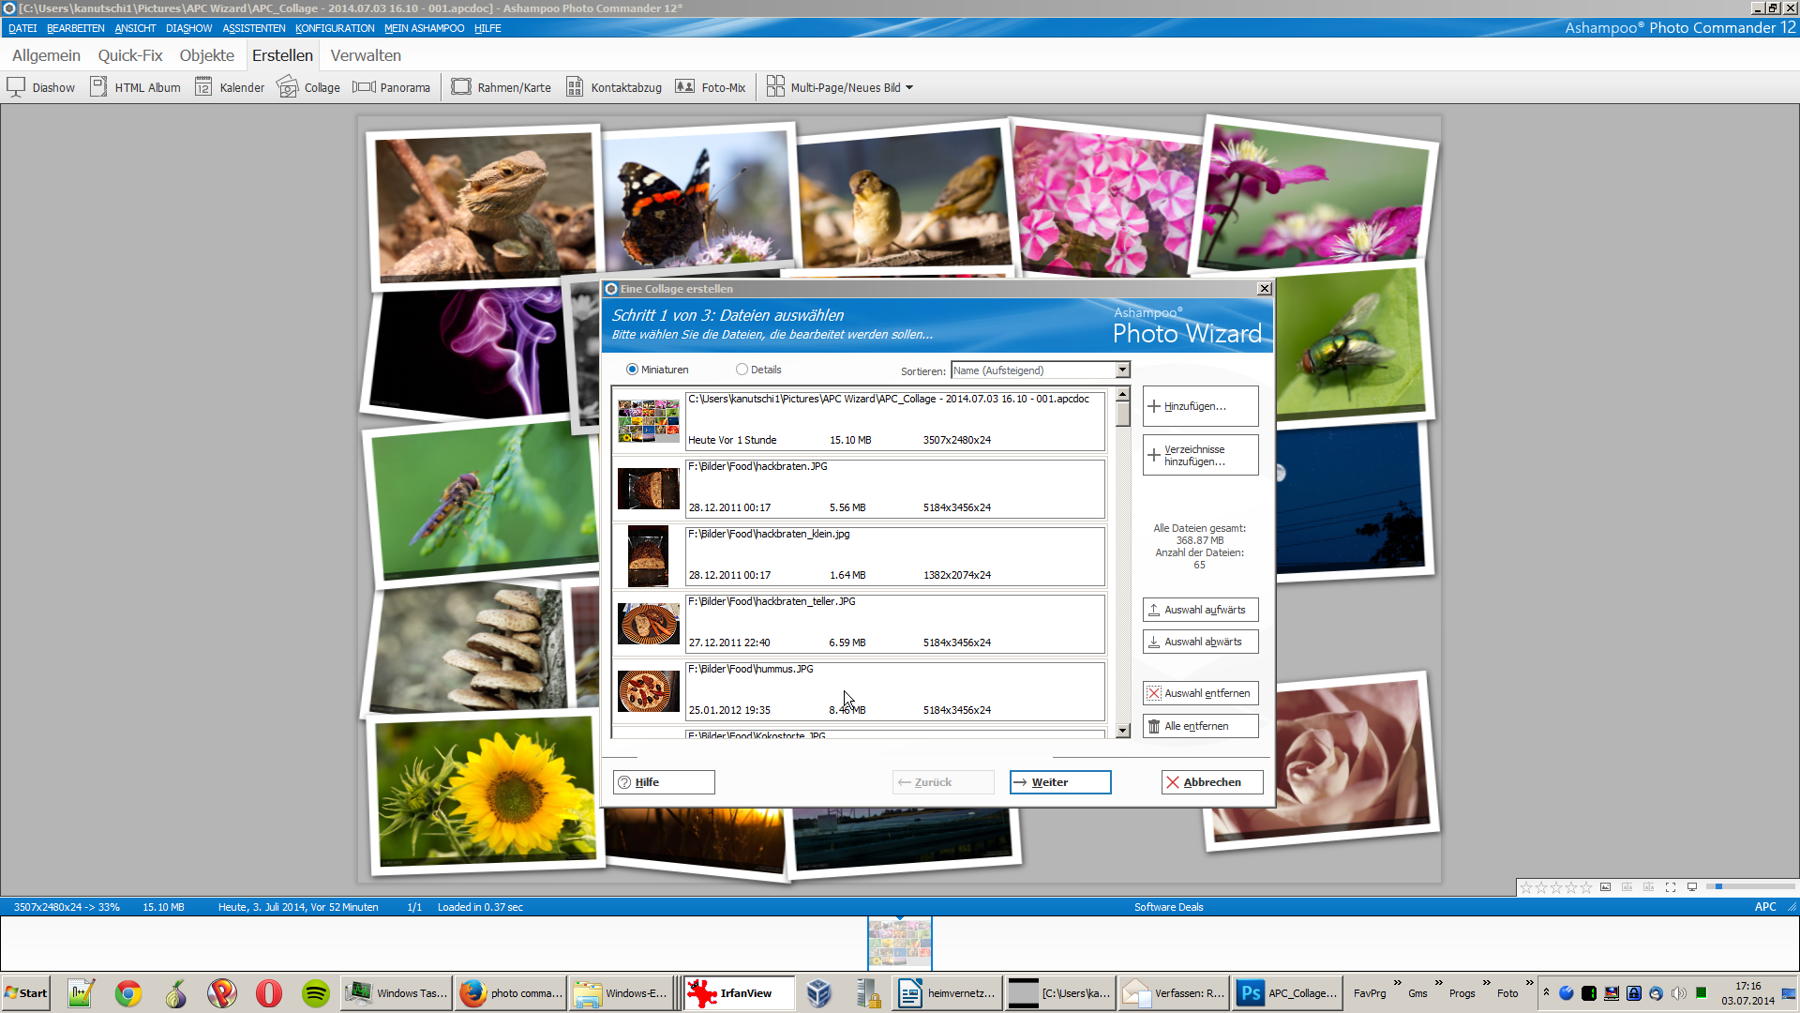Open the DATEI menu
This screenshot has width=1800, height=1013.
(22, 28)
